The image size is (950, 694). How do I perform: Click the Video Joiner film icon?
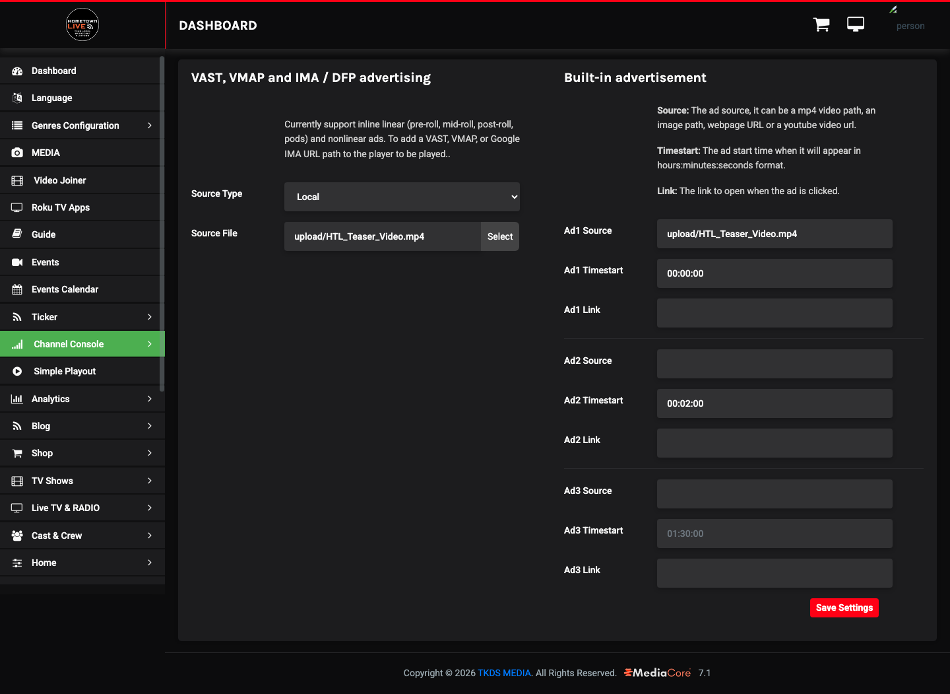17,180
